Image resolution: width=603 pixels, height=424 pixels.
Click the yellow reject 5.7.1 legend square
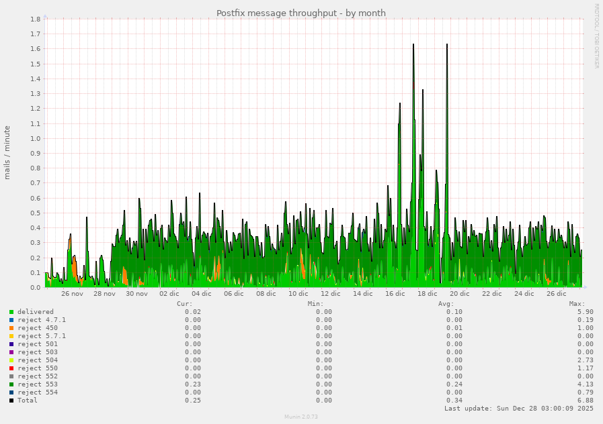coord(9,336)
